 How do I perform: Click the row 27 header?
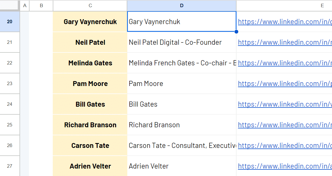[10, 166]
